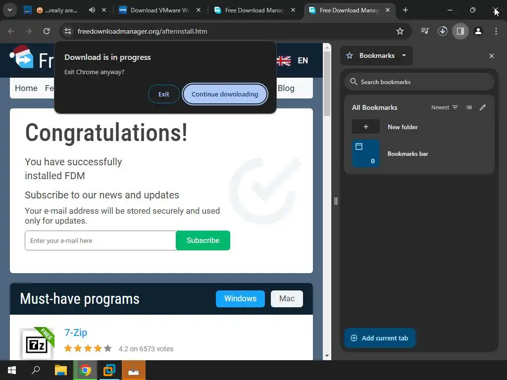Close the Download VMware tab
Screen dimensions: 507x380
199,10
